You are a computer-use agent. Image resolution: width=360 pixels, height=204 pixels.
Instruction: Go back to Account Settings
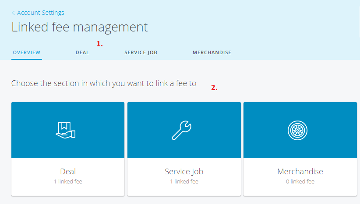pyautogui.click(x=41, y=13)
